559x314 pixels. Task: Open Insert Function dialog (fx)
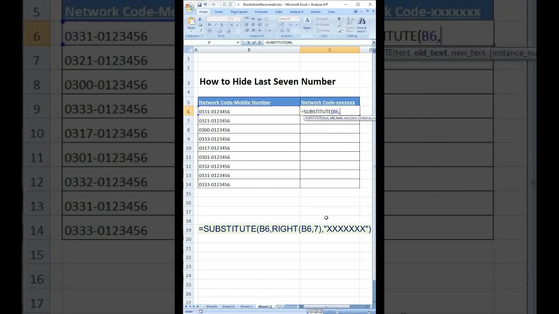[x=260, y=43]
